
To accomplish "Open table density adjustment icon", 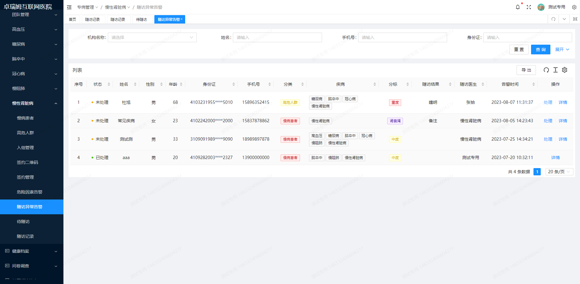I will coord(555,70).
